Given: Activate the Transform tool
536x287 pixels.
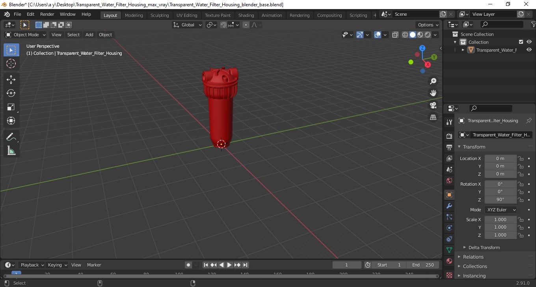Looking at the screenshot, I should pyautogui.click(x=11, y=121).
